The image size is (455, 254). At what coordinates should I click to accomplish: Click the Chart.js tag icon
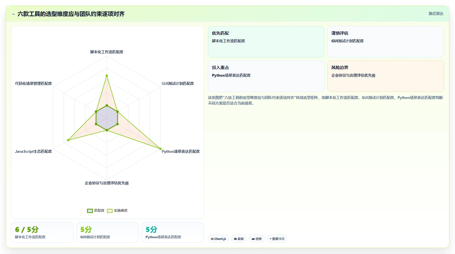pos(212,239)
